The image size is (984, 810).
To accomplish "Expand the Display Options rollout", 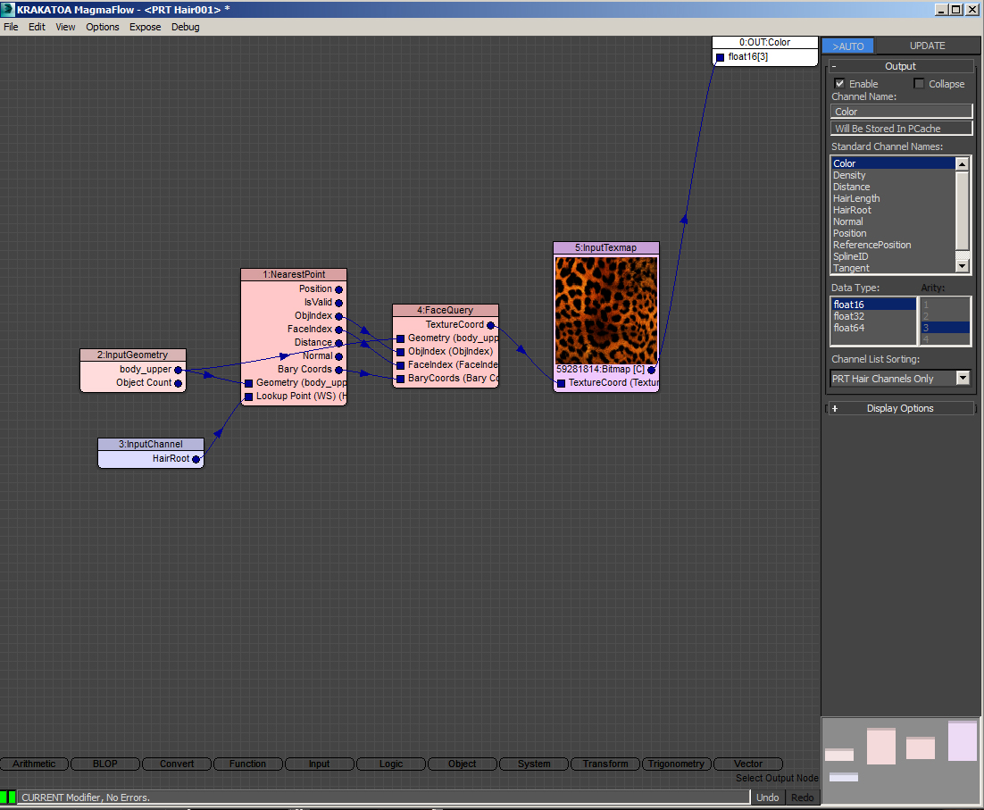I will (x=899, y=408).
